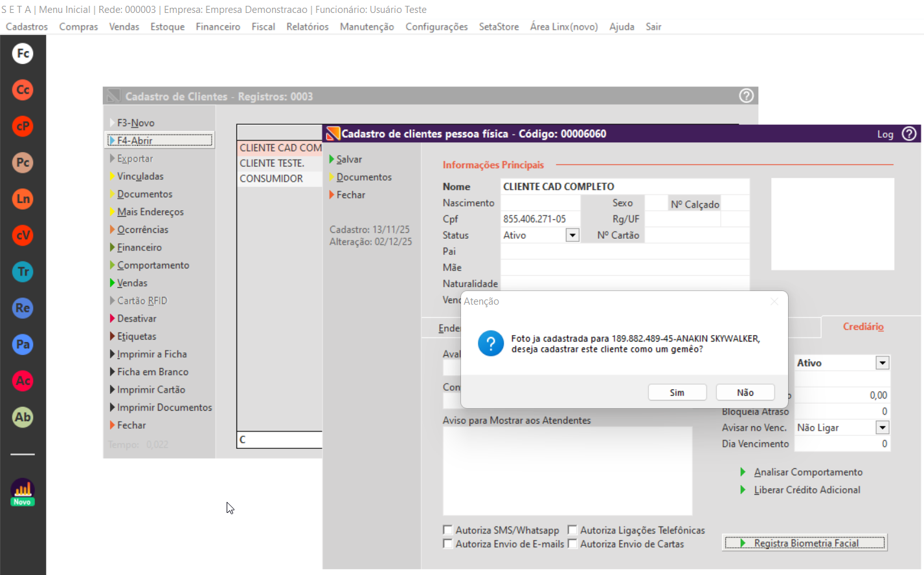
Task: Open the cV sidebar shortcut icon
Action: click(23, 235)
